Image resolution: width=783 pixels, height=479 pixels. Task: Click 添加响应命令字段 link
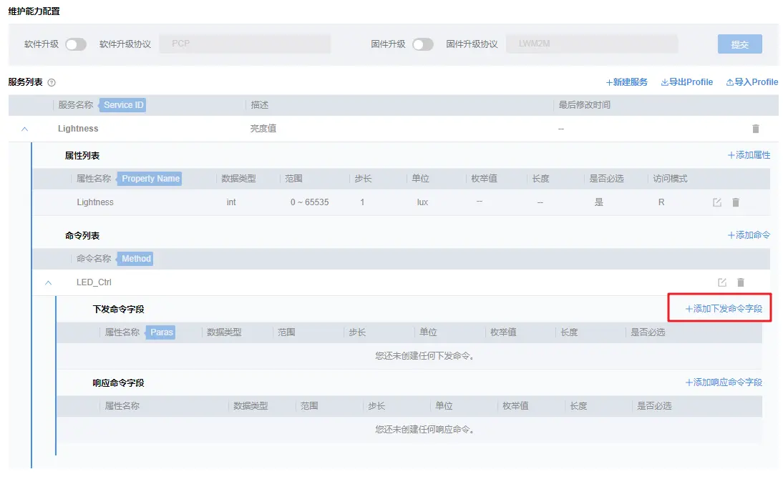tap(724, 382)
